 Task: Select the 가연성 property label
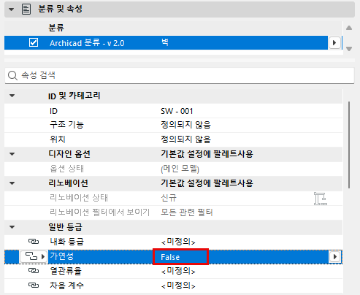(62, 256)
